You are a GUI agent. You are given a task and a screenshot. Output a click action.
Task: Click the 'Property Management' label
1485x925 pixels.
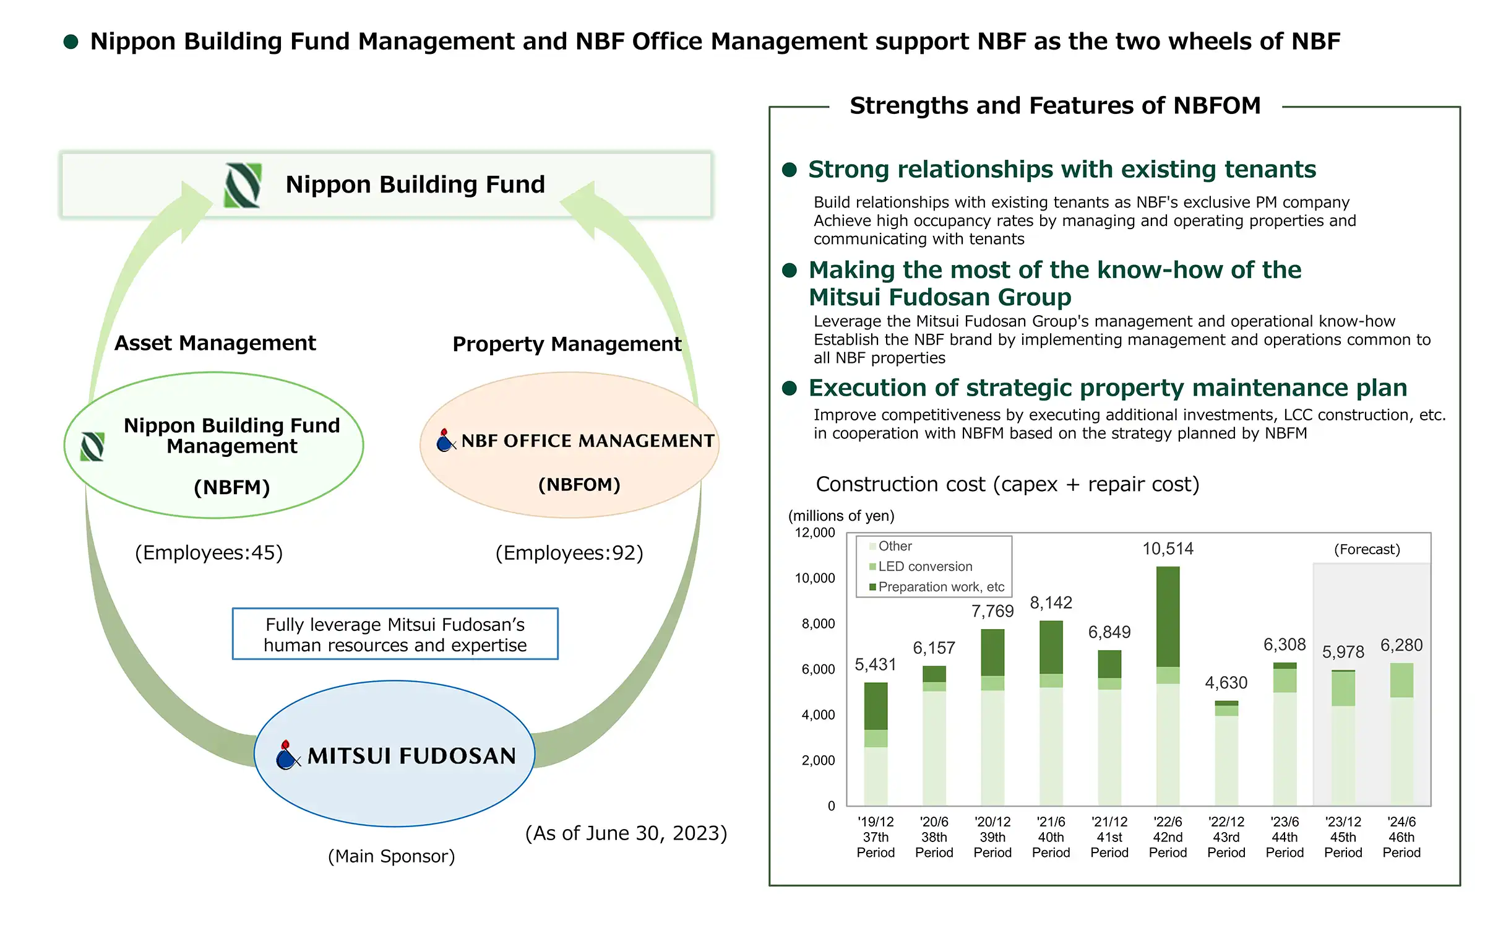567,344
